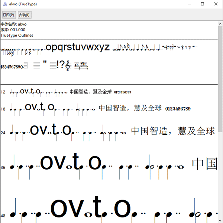Click the scrollbar up arrow
This screenshot has width=223, height=223.
[220, 24]
